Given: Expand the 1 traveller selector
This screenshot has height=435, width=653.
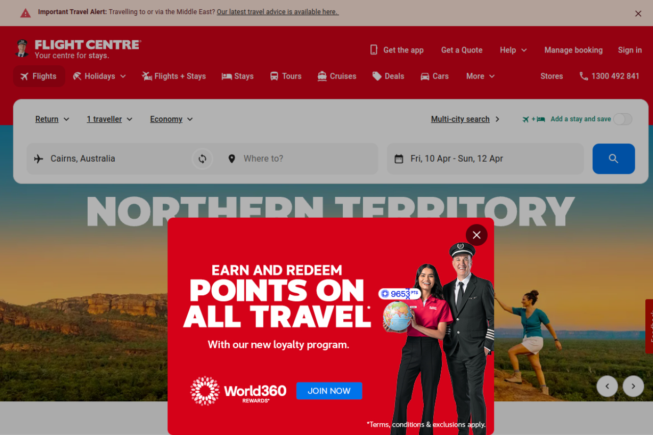Looking at the screenshot, I should click(110, 119).
